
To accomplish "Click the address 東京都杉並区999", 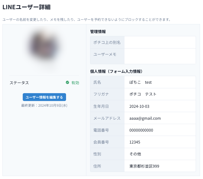I will tap(144, 166).
